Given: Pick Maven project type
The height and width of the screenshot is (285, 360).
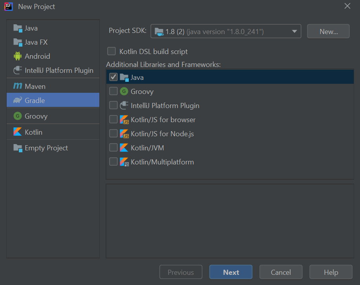Looking at the screenshot, I should point(53,86).
